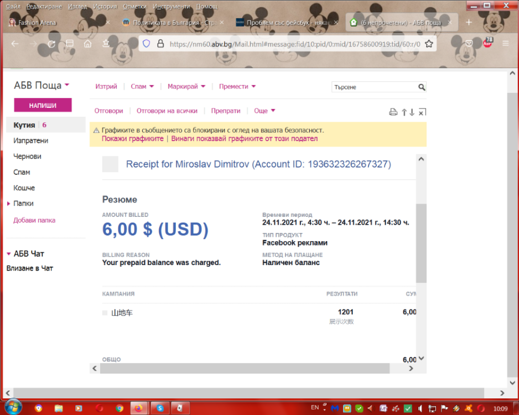
Task: Open the file explorer taskbar icon
Action: pyautogui.click(x=59, y=408)
